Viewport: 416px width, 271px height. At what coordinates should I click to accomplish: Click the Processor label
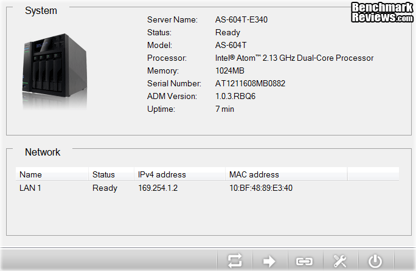point(167,58)
